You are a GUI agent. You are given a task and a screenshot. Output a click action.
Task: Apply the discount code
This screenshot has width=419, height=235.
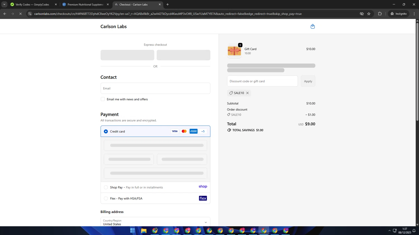308,81
